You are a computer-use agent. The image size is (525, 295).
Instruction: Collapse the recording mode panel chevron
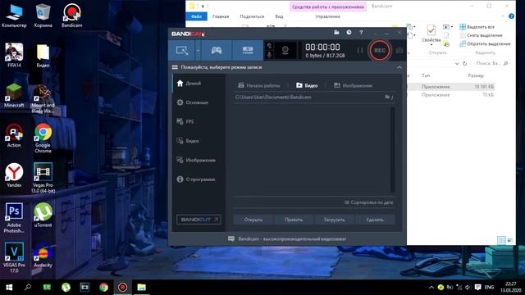point(399,67)
